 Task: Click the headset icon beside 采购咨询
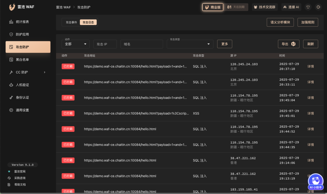pos(9,178)
